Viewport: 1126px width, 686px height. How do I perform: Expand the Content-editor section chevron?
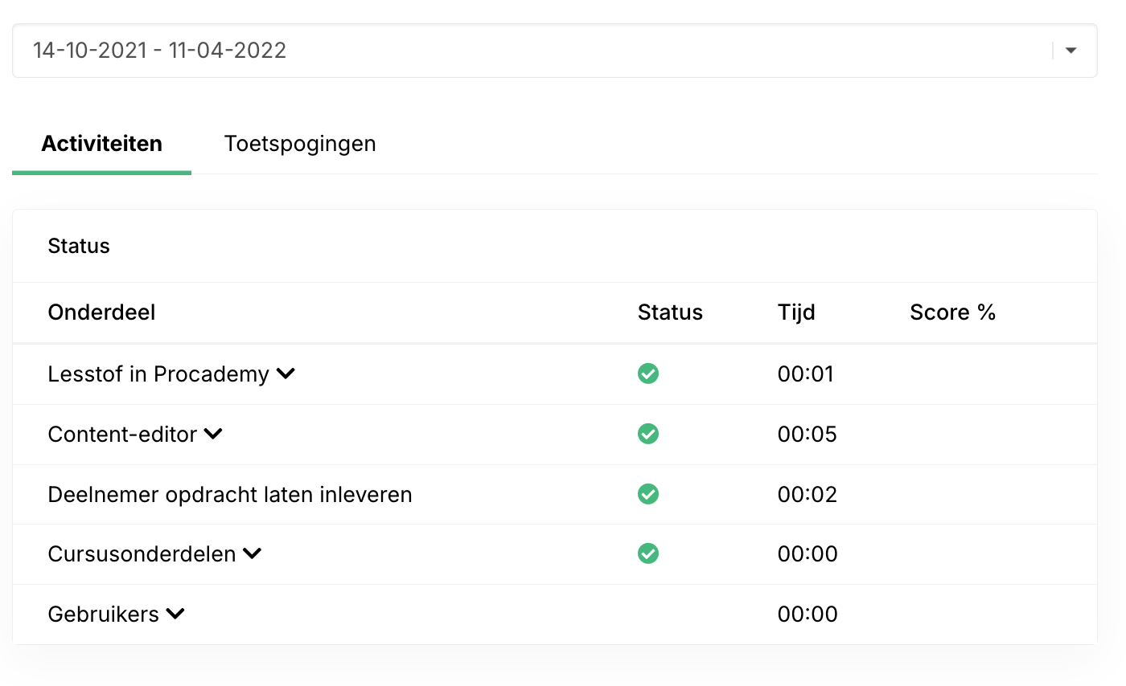(213, 434)
